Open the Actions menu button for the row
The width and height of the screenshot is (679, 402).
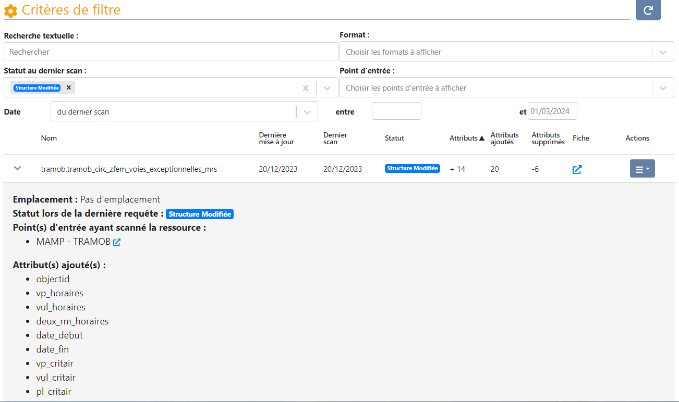642,169
